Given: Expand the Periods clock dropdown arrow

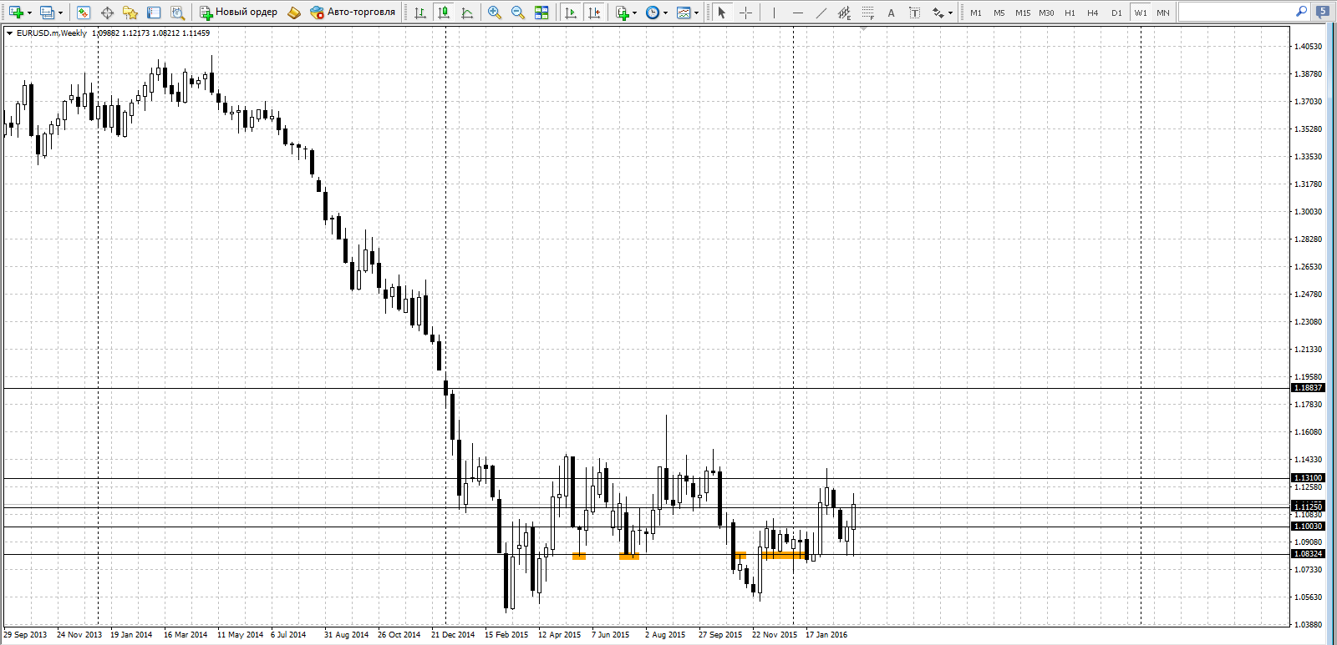Looking at the screenshot, I should pos(666,13).
